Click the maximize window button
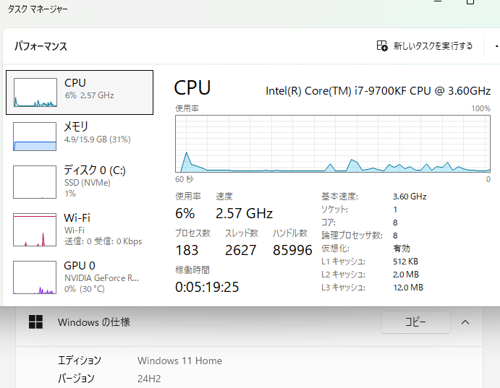Screen dimensions: 500x388 click(470, 1)
